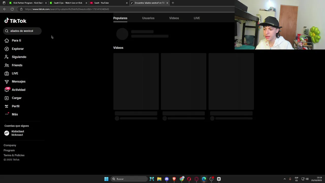Screen dimensions: 325x183
Task: Switch to the LIVE results tab
Action: pyautogui.click(x=197, y=18)
